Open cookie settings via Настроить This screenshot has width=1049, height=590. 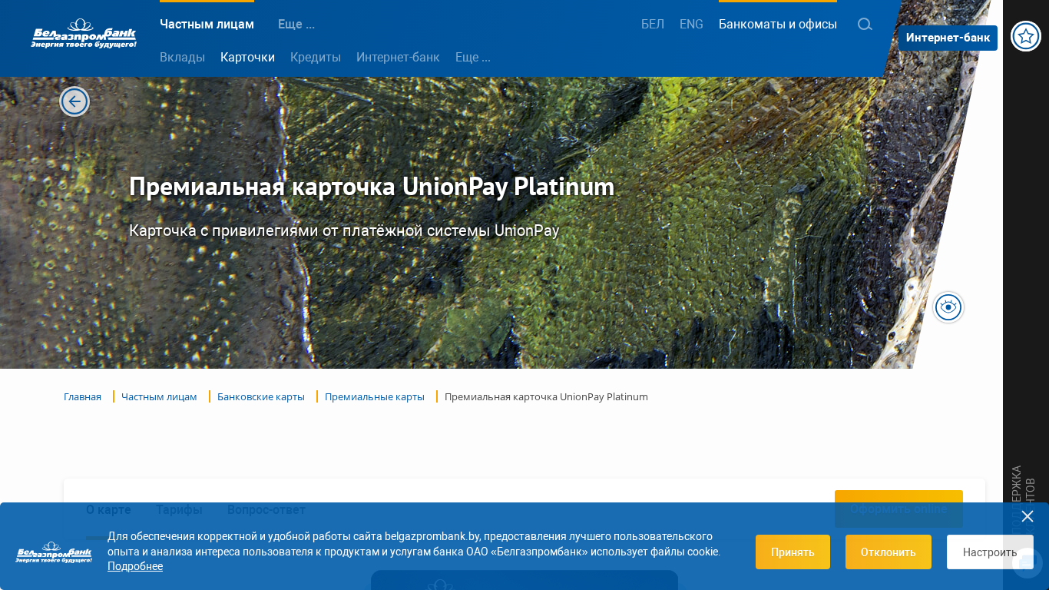tap(990, 552)
